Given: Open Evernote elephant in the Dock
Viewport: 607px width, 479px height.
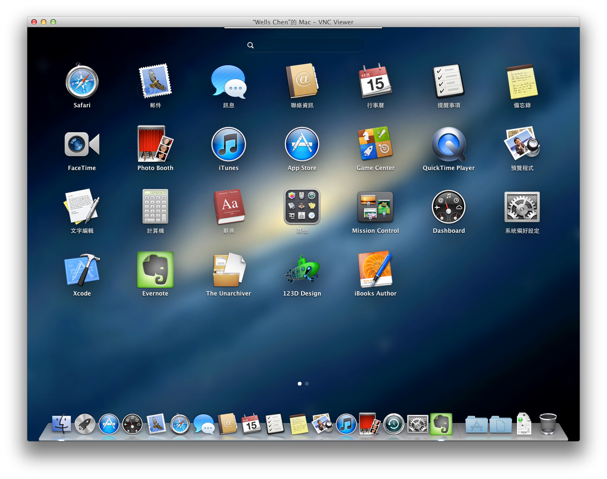Looking at the screenshot, I should (441, 424).
